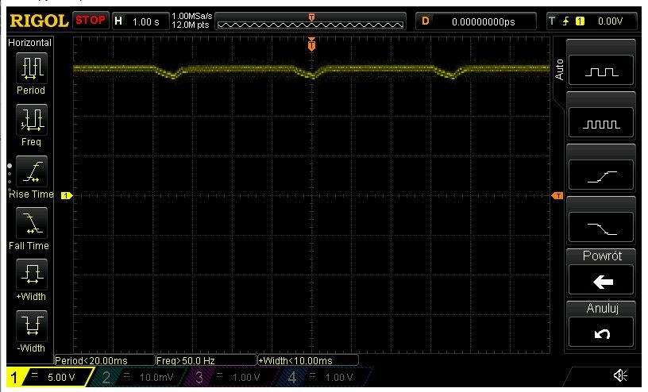The height and width of the screenshot is (392, 648).
Task: Click the RIGOL logo
Action: (x=39, y=21)
